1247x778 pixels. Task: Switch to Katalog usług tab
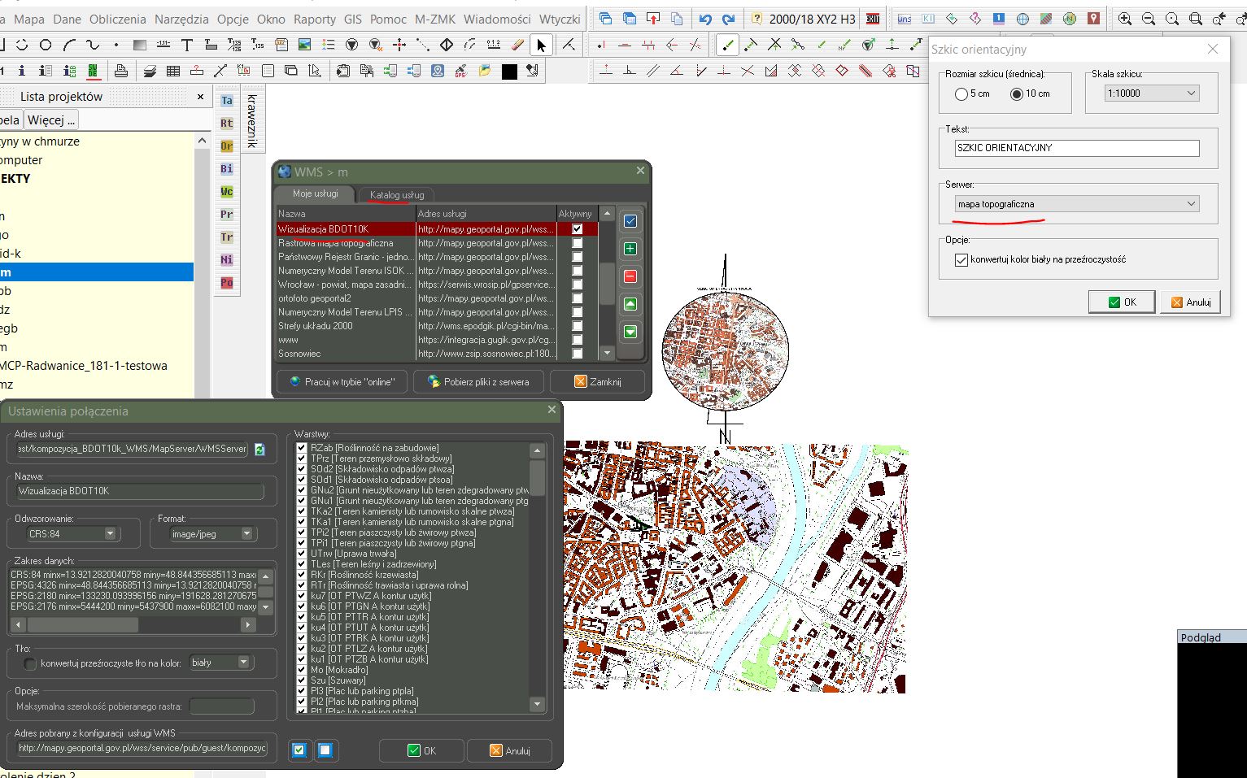point(397,195)
